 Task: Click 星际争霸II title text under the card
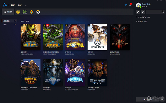(x=46, y=88)
